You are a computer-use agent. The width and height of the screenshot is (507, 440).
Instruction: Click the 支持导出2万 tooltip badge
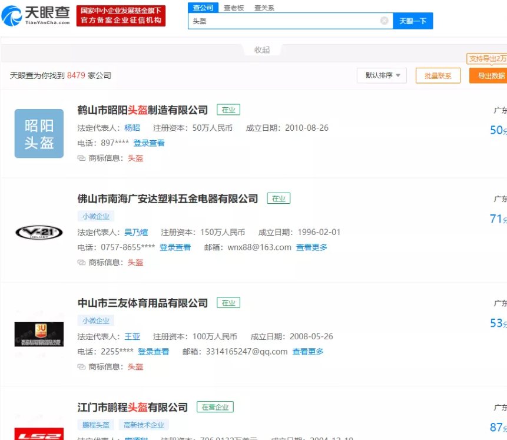(487, 58)
